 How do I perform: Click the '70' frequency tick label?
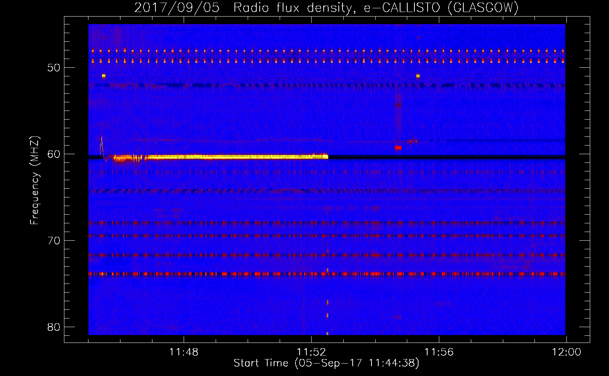(x=54, y=241)
